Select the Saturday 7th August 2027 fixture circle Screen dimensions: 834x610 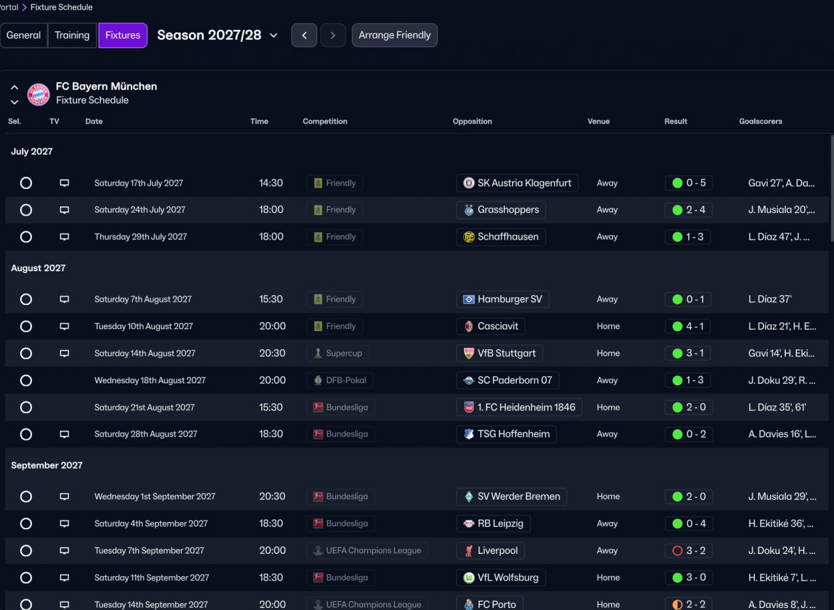point(26,299)
